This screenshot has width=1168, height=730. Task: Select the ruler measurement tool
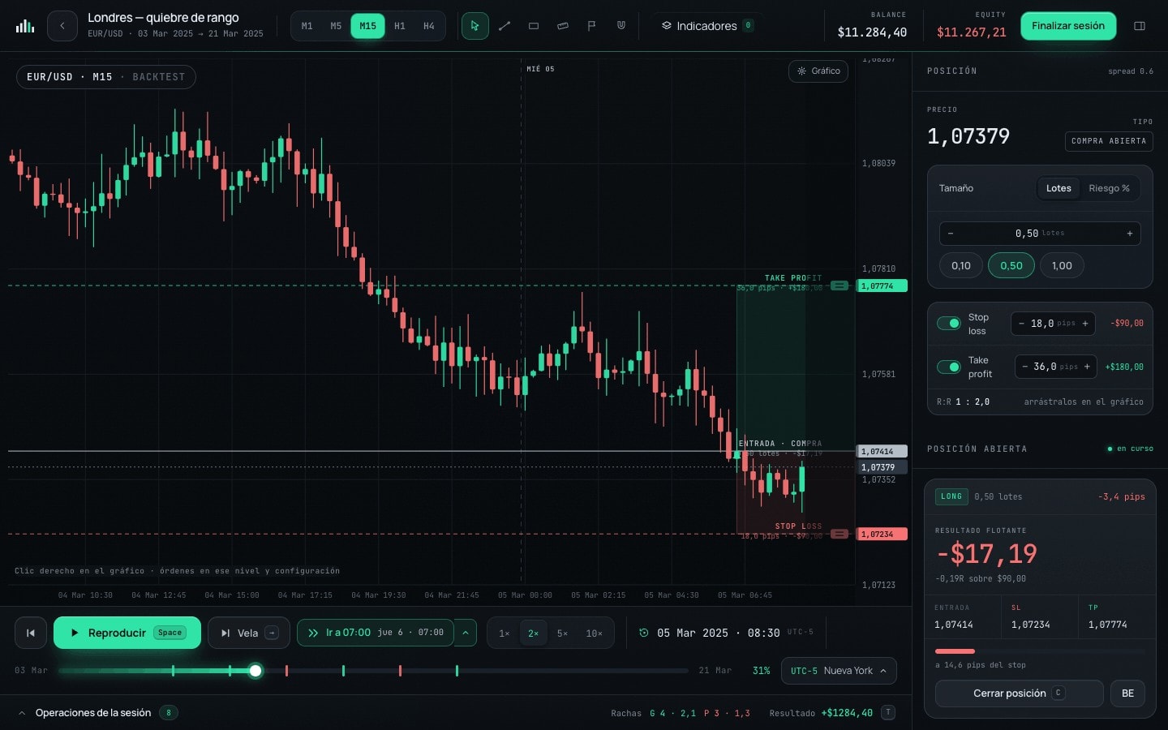[x=563, y=26]
